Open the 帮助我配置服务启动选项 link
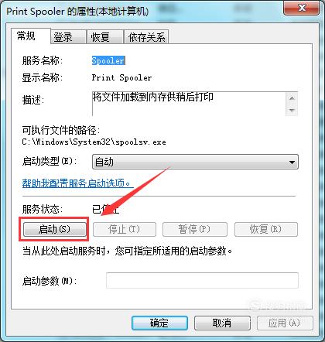Viewport: 325px width, 342px height. (x=77, y=183)
